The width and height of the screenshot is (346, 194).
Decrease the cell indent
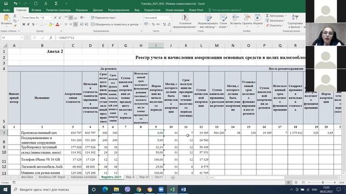82,24
